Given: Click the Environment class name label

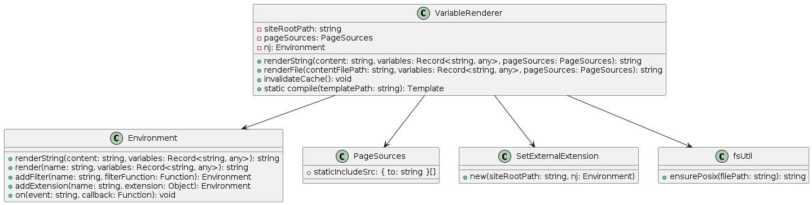Looking at the screenshot, I should (152, 139).
